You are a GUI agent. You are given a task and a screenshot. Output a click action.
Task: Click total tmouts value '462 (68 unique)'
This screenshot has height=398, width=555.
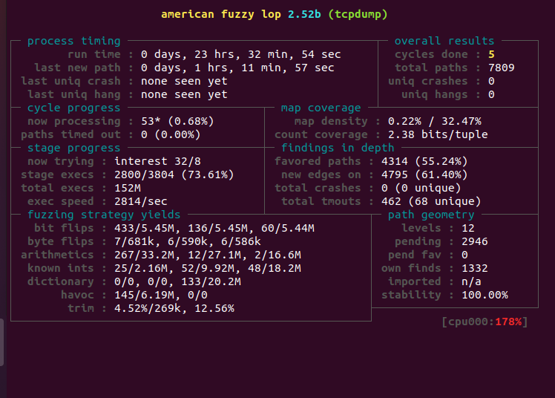[431, 201]
